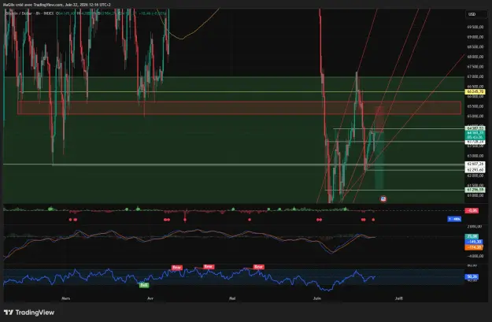Viewport: 492px width, 322px height.
Task: Click the Mai label on time axis
Action: point(232,298)
